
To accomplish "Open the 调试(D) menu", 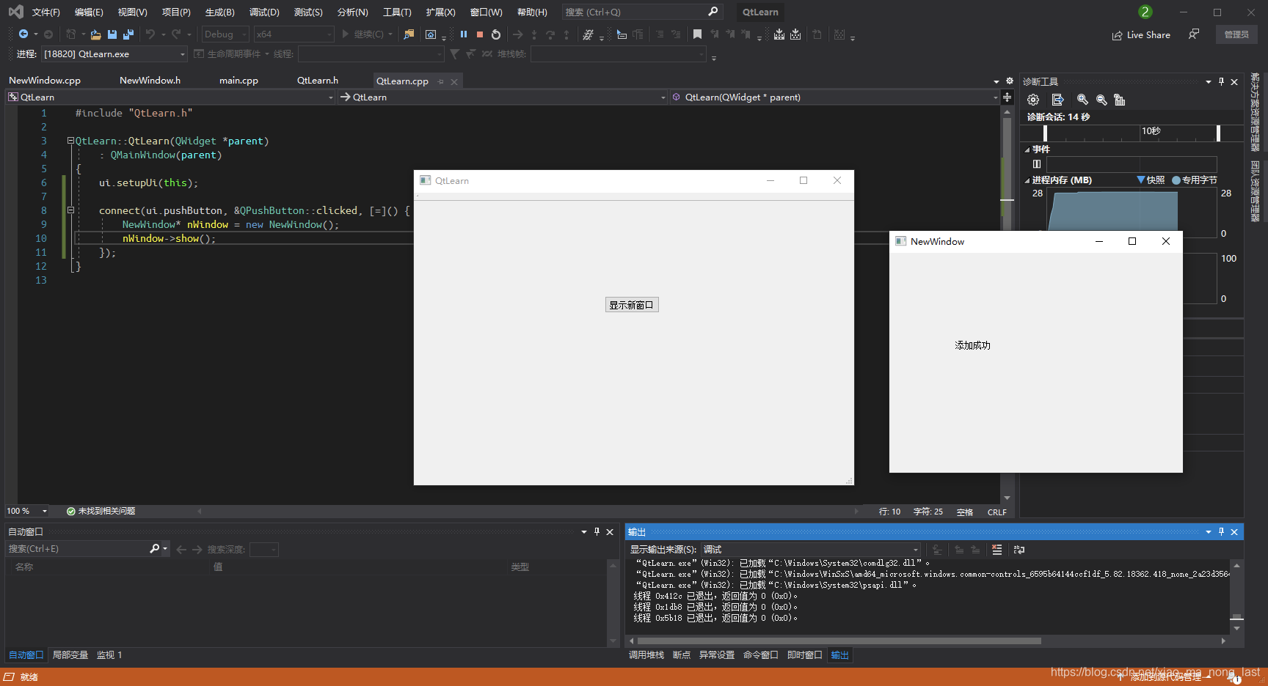I will click(264, 12).
